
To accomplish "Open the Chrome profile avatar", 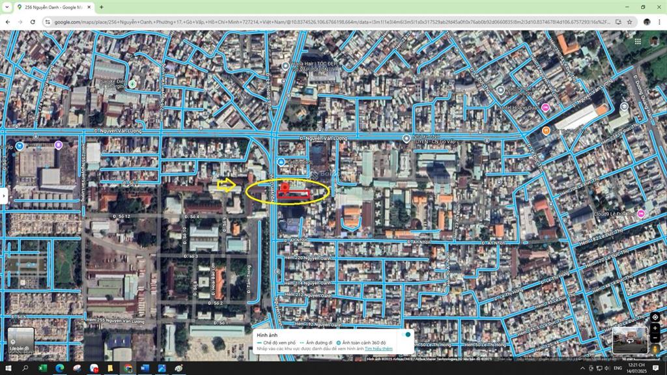I will click(647, 21).
